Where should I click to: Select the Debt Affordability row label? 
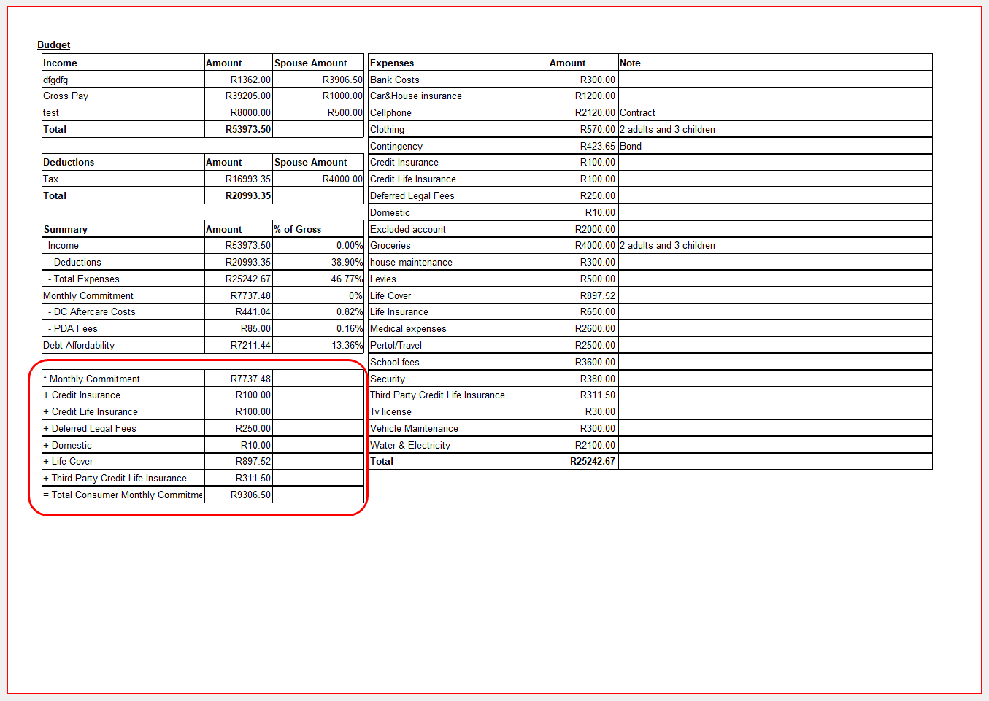coord(79,346)
